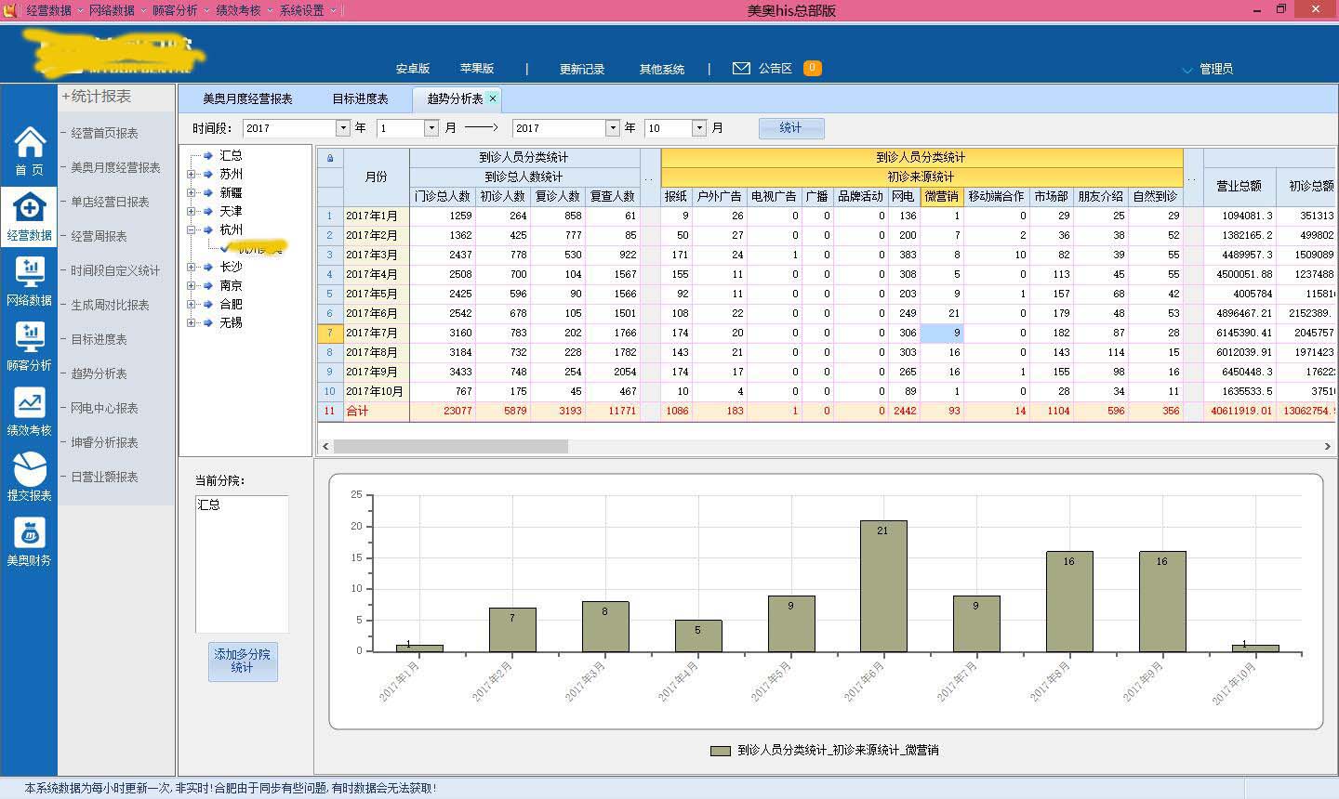Expand the 苏州 tree node
The image size is (1339, 799).
pos(192,175)
